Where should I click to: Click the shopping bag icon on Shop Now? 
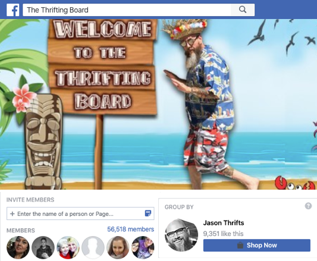[240, 245]
